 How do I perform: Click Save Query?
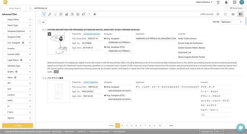tap(236, 8)
